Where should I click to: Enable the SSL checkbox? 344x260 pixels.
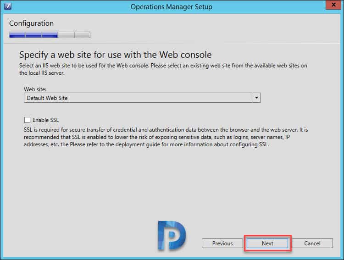(x=27, y=120)
